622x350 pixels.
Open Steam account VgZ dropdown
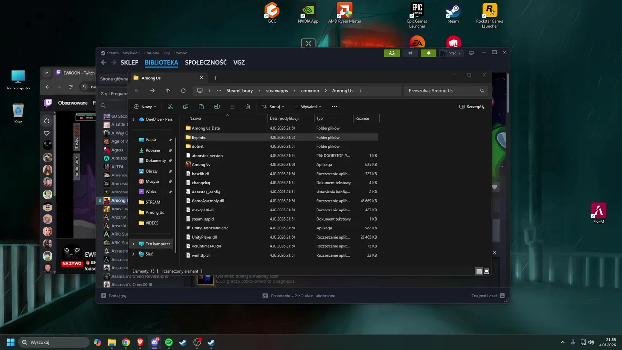click(x=451, y=53)
